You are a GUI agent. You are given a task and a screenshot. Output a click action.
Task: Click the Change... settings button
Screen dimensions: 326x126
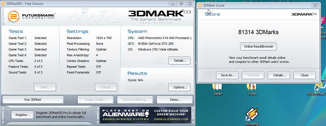(x=106, y=87)
